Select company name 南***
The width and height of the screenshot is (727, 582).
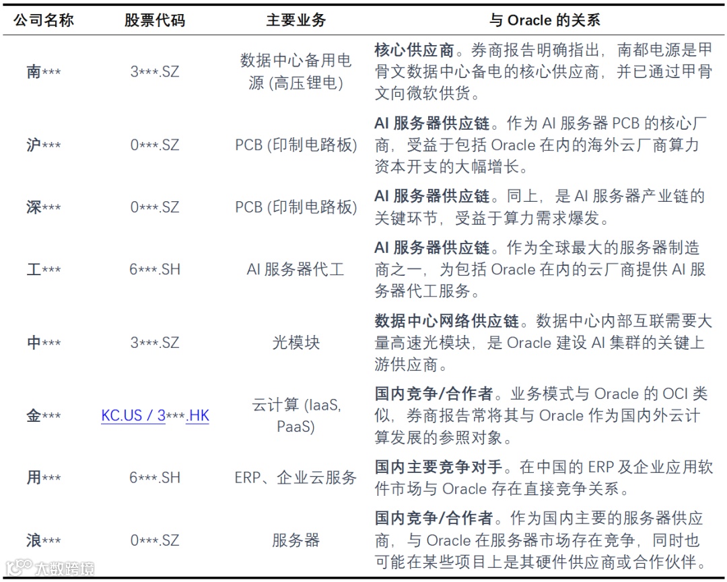click(x=44, y=72)
